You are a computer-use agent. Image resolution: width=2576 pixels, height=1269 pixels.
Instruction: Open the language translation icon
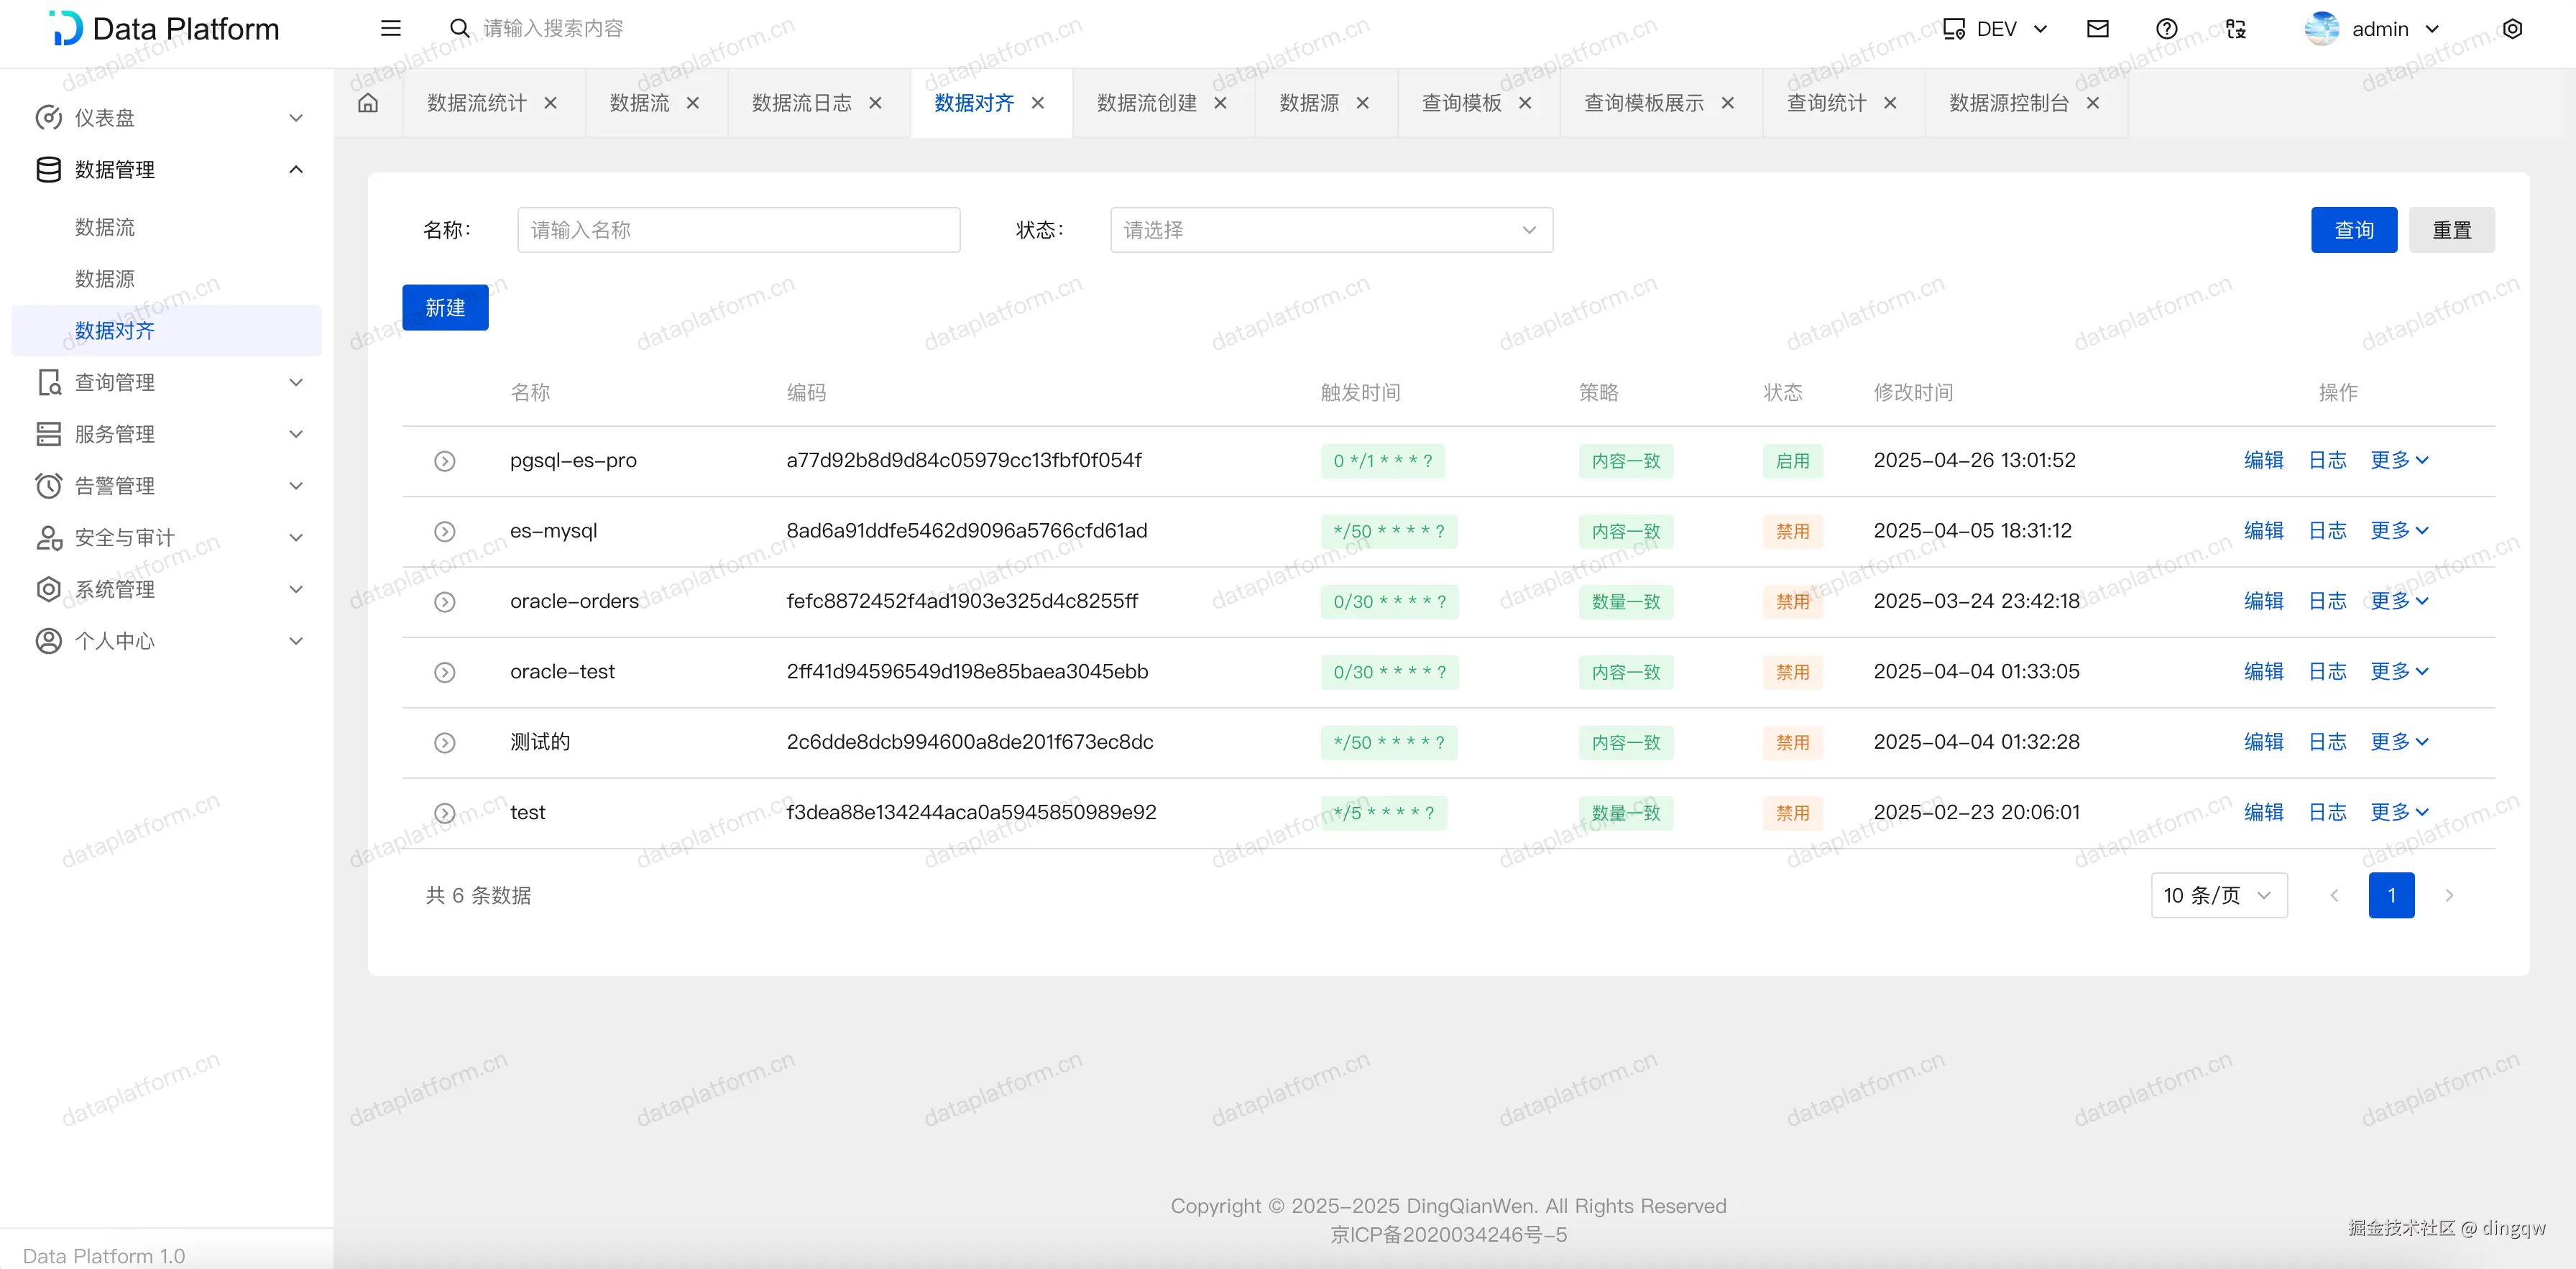pos(2236,29)
